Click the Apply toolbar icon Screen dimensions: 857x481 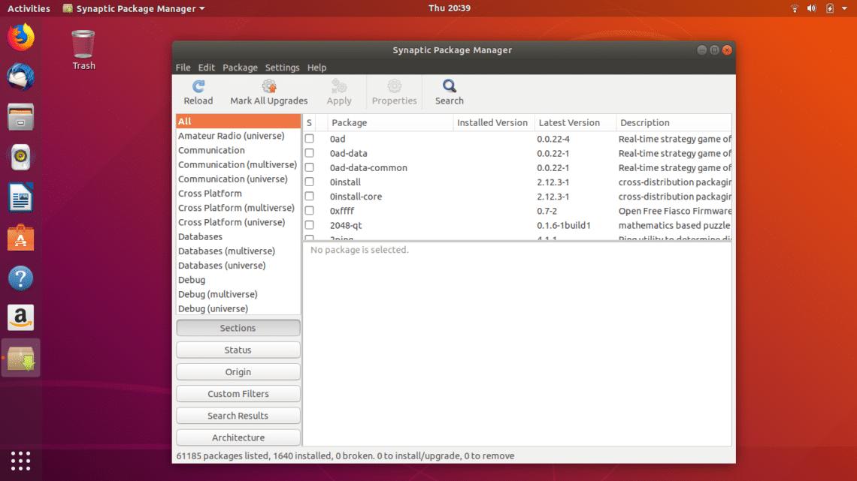click(x=339, y=90)
